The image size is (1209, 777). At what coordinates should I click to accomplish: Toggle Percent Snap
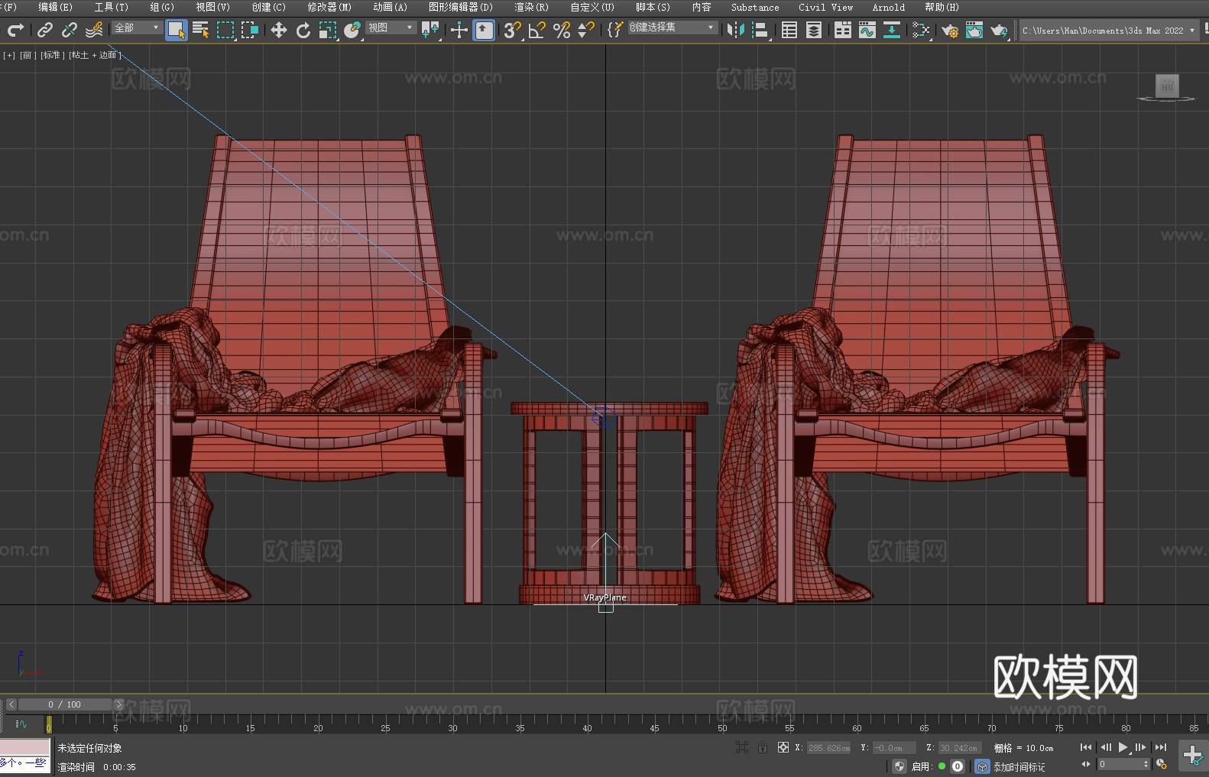click(562, 31)
